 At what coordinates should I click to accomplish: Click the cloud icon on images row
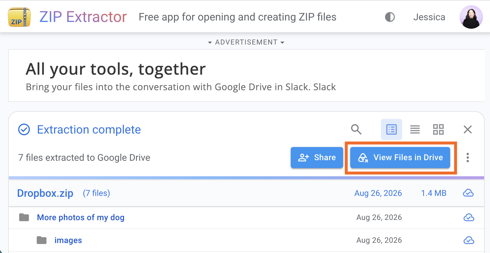pyautogui.click(x=469, y=240)
